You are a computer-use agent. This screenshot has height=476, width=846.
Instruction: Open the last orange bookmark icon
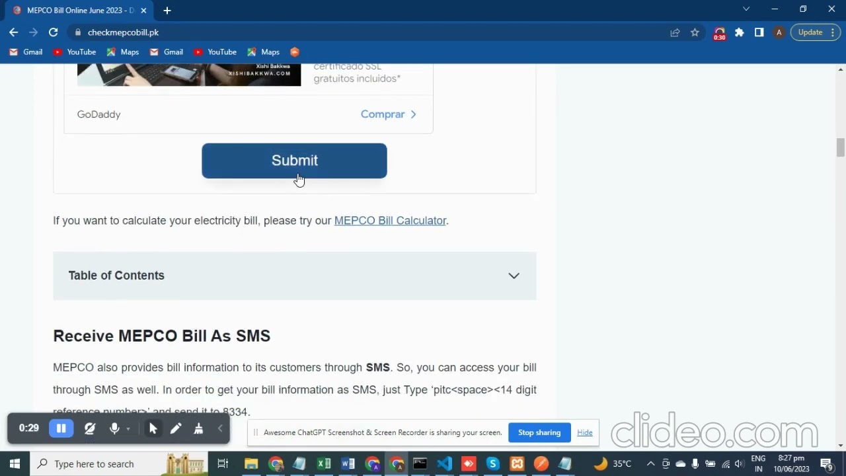pyautogui.click(x=295, y=52)
